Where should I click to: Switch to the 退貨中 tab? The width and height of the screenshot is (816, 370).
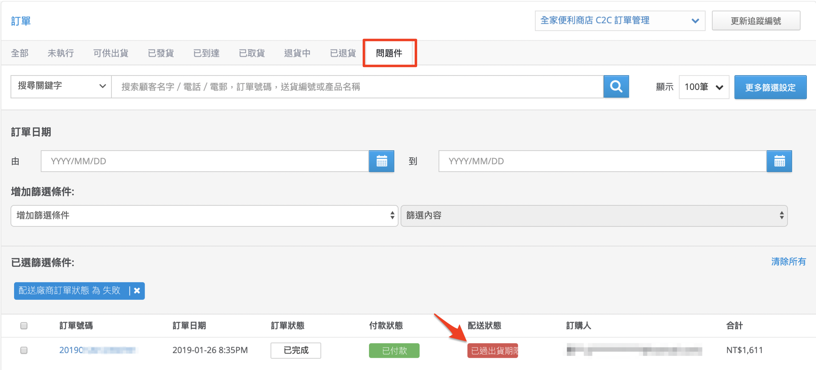[x=297, y=53]
